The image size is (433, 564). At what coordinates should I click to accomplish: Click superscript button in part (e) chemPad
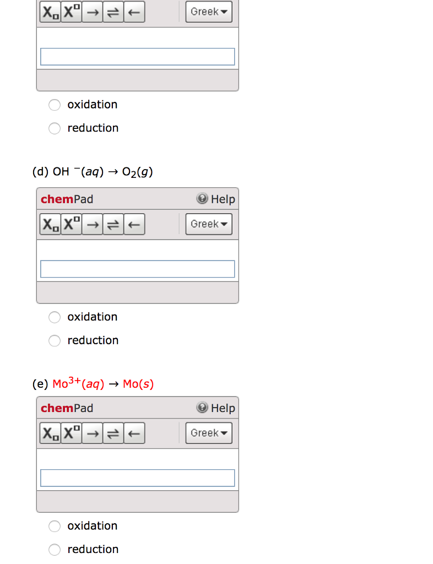pyautogui.click(x=72, y=433)
